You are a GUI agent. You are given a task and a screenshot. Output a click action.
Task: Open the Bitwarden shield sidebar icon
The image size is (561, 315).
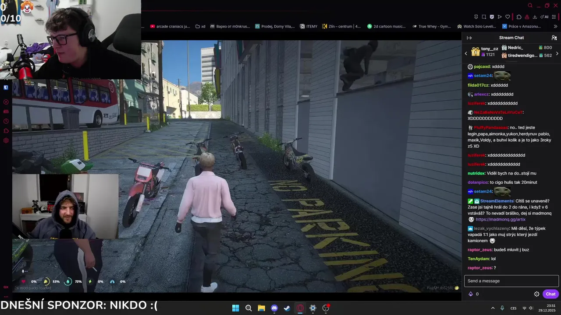(x=6, y=87)
